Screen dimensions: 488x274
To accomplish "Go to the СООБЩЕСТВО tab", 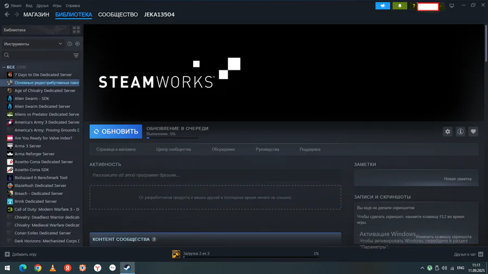I will point(118,15).
